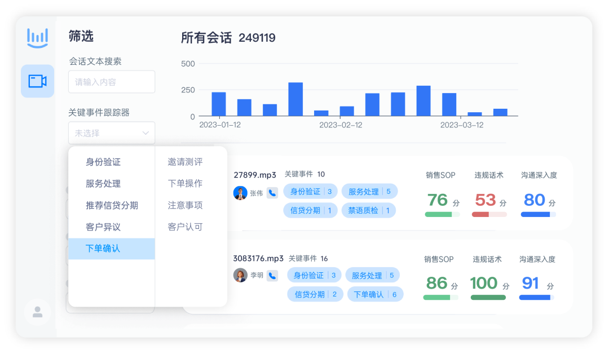Click the 2023-02-12 axis label
Screen dimensions: 609x354
(x=341, y=125)
